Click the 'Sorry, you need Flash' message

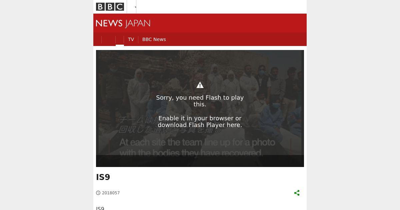[200, 101]
